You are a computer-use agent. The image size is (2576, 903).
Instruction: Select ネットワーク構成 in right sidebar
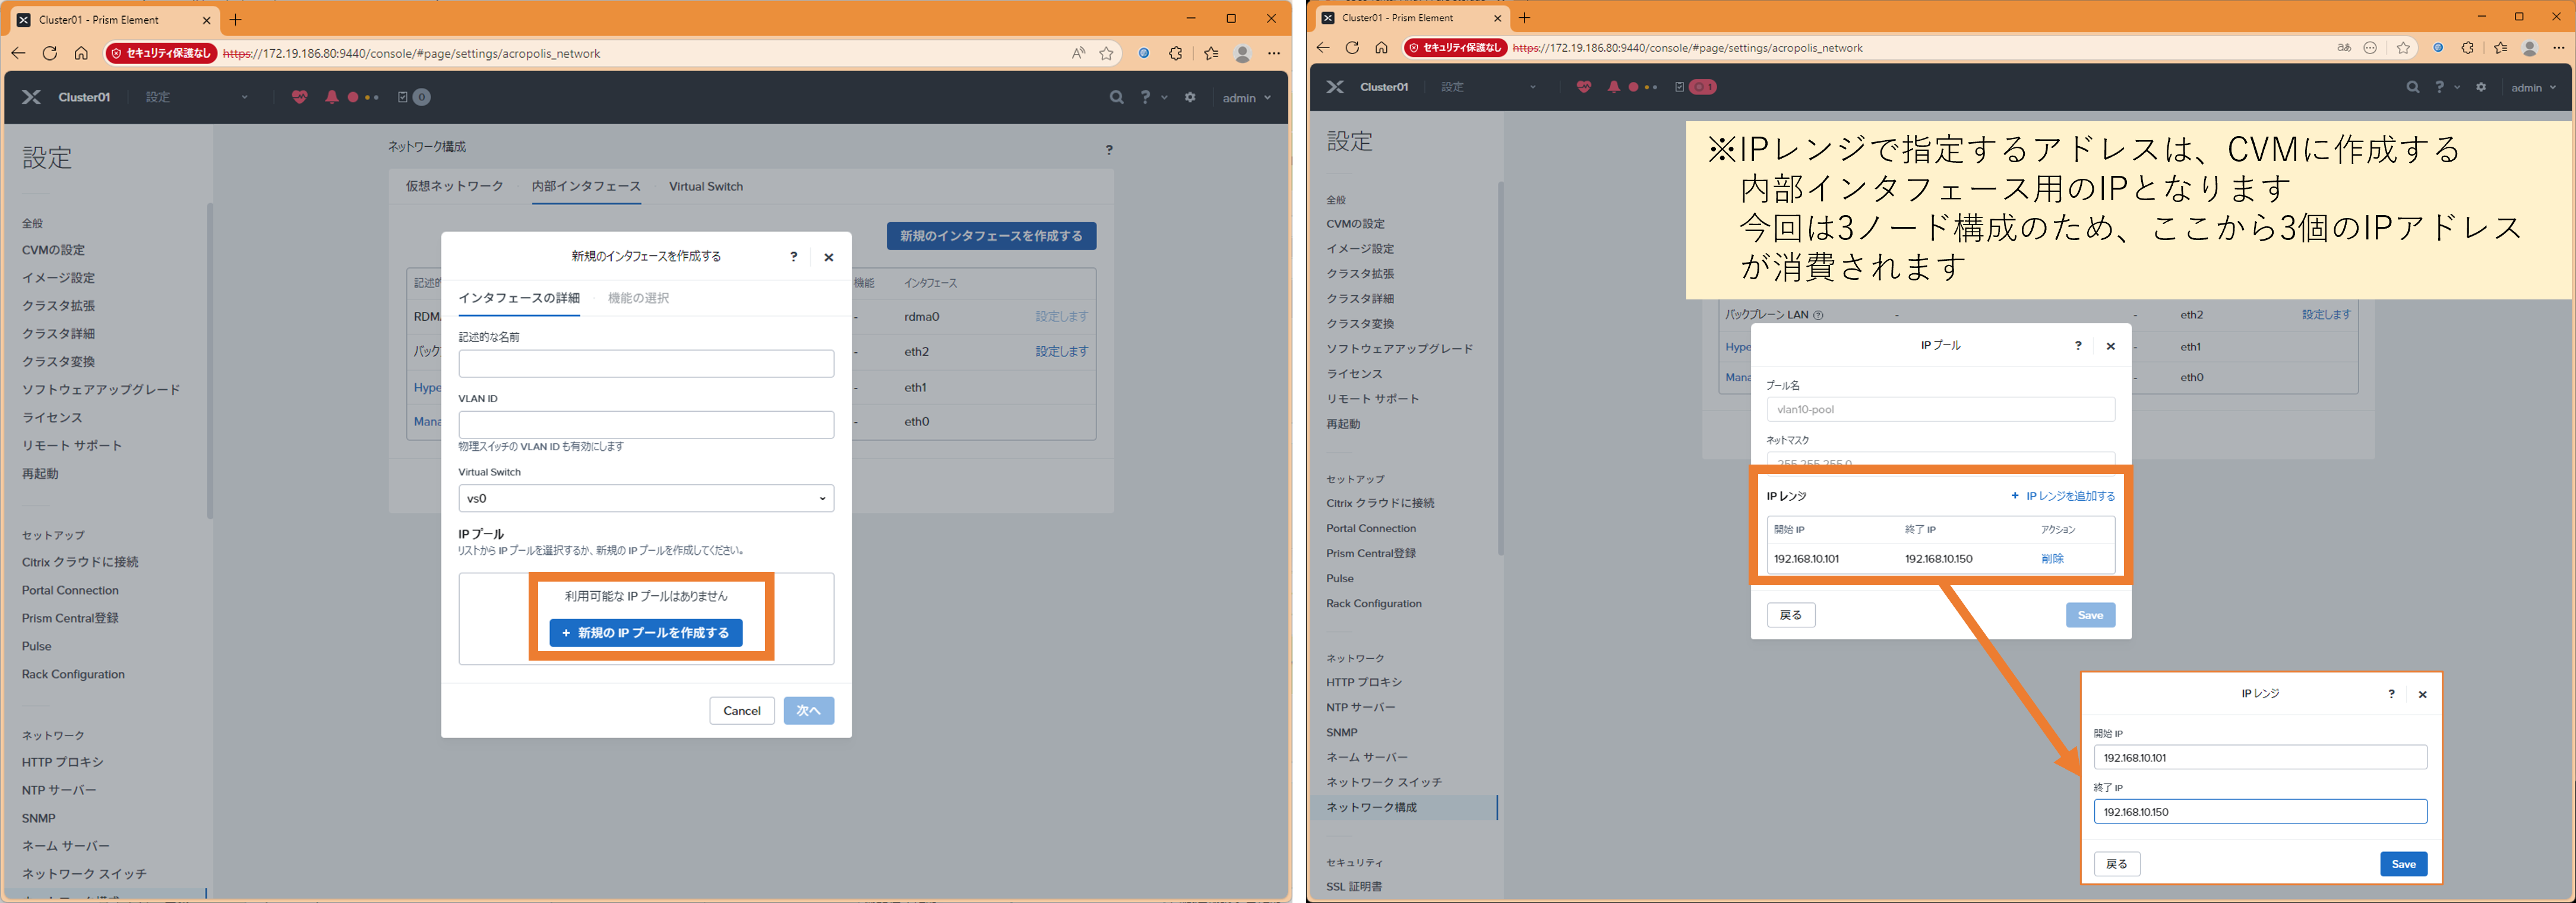pyautogui.click(x=1371, y=807)
